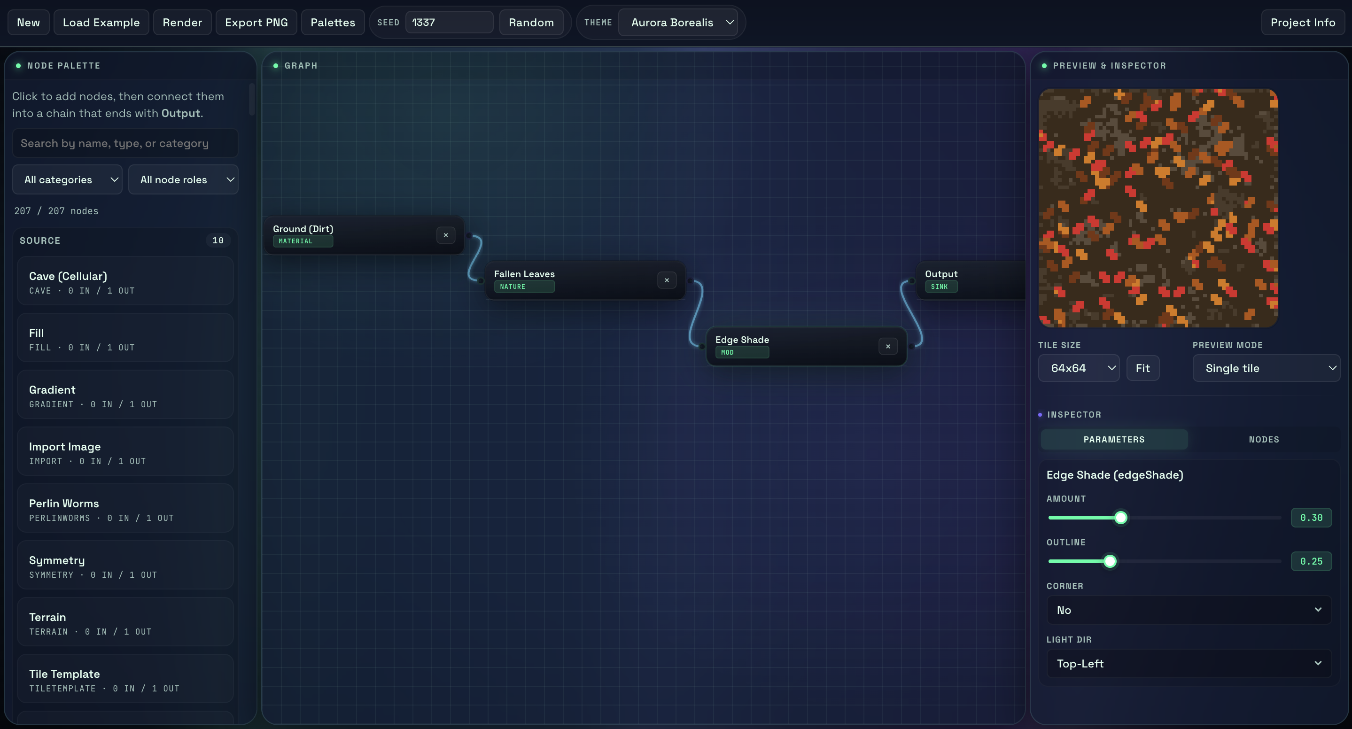Click the Output node input port
The image size is (1352, 729).
(912, 281)
